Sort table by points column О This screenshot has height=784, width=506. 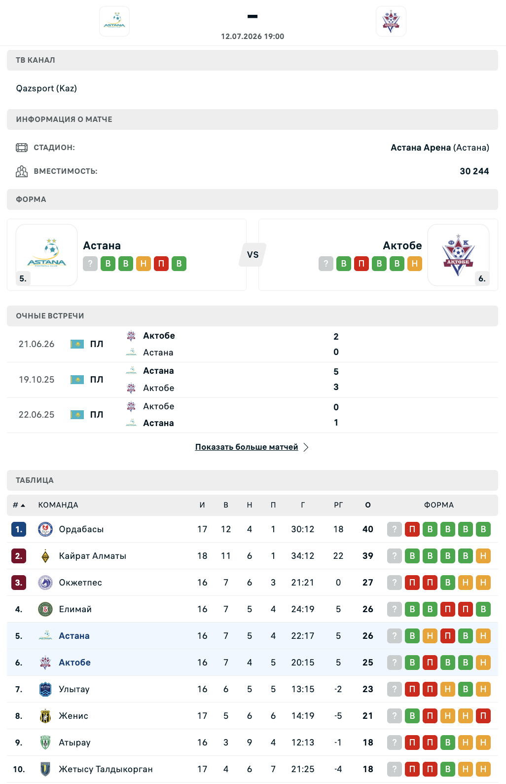pos(368,505)
